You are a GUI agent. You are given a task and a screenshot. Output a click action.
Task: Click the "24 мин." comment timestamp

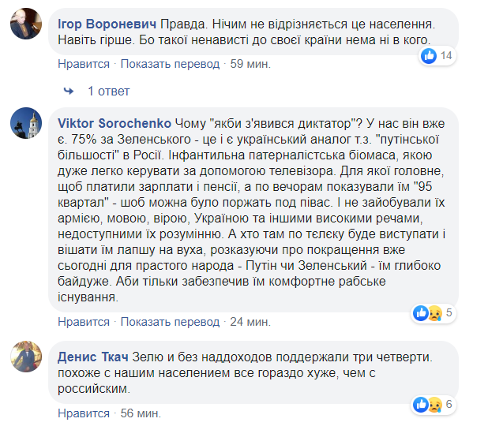point(249,322)
